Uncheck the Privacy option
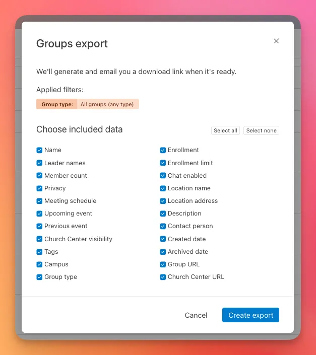Image resolution: width=316 pixels, height=355 pixels. coord(39,188)
